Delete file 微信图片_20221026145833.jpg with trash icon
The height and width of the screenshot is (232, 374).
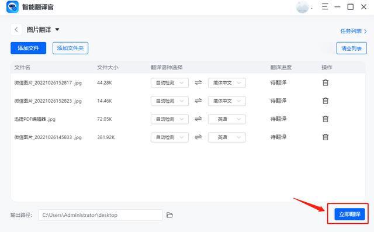325,137
